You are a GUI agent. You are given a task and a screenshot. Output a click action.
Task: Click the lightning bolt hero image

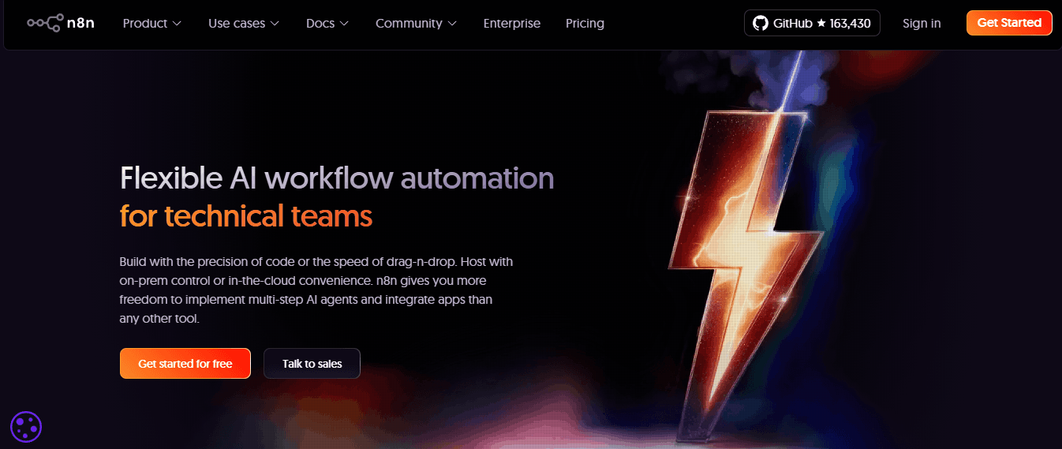(746, 276)
